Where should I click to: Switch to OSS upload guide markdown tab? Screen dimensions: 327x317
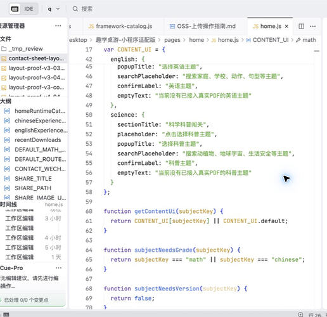203,26
